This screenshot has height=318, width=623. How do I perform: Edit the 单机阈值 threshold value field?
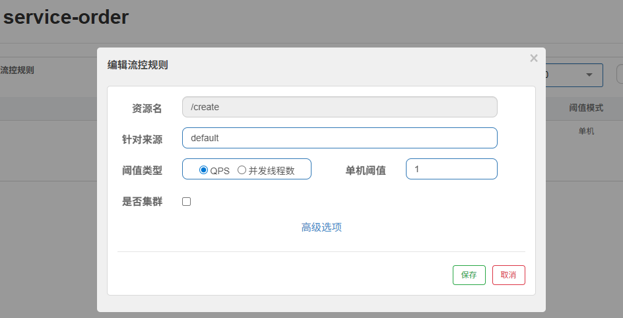point(451,169)
